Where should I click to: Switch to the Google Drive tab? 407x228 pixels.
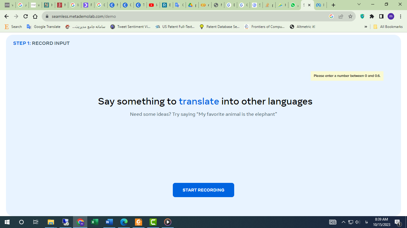192,5
